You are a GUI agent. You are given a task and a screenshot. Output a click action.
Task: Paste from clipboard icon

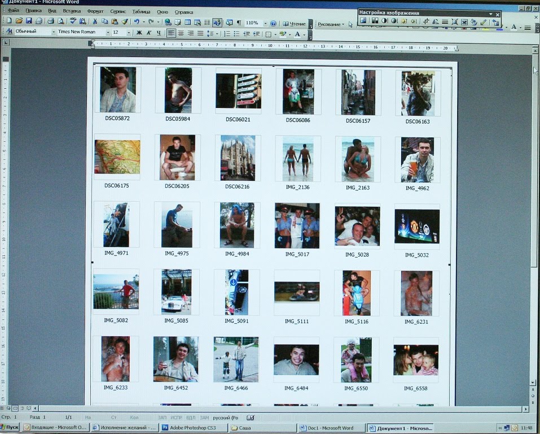[115, 21]
